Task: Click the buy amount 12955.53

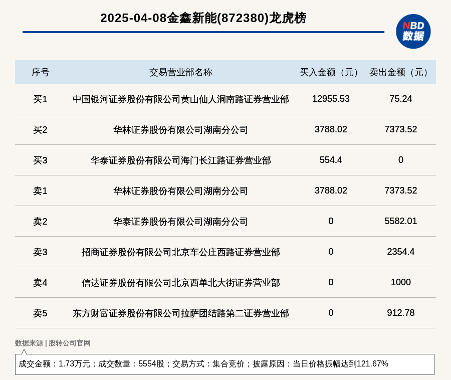Action: coord(331,99)
